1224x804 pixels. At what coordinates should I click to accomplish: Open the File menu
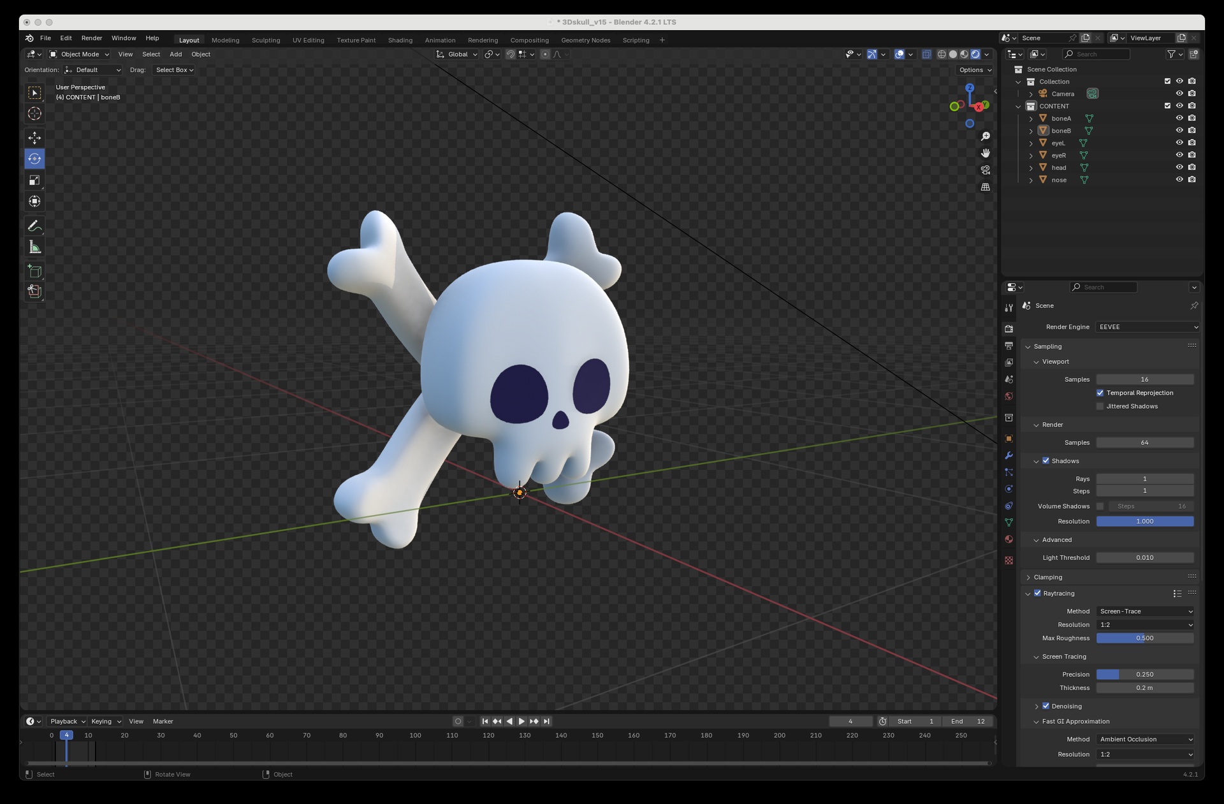click(45, 38)
